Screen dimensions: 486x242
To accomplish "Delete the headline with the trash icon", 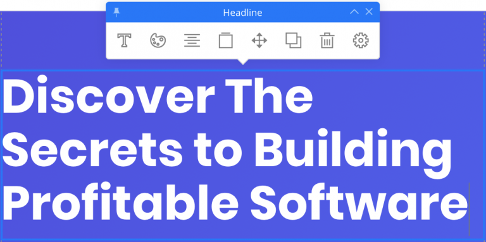I will (x=327, y=40).
